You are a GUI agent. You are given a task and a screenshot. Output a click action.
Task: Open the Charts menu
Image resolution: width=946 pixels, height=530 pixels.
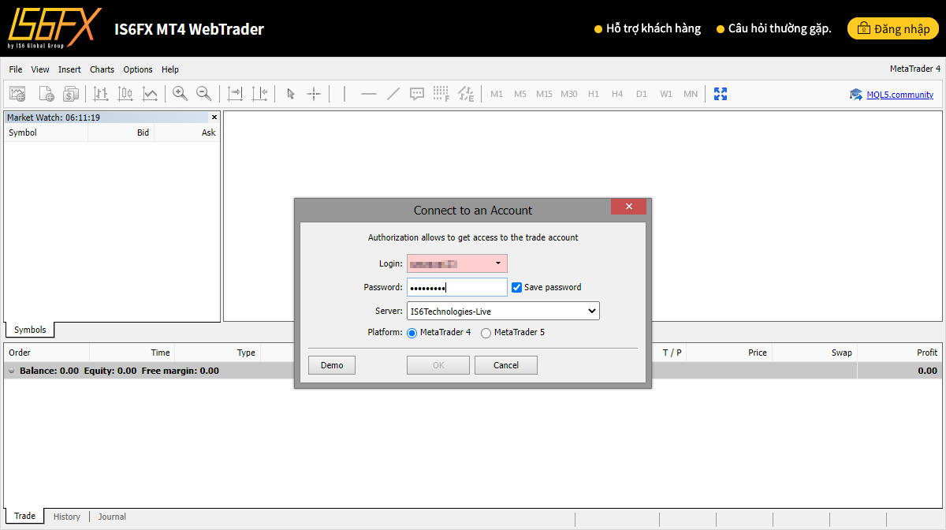(102, 69)
